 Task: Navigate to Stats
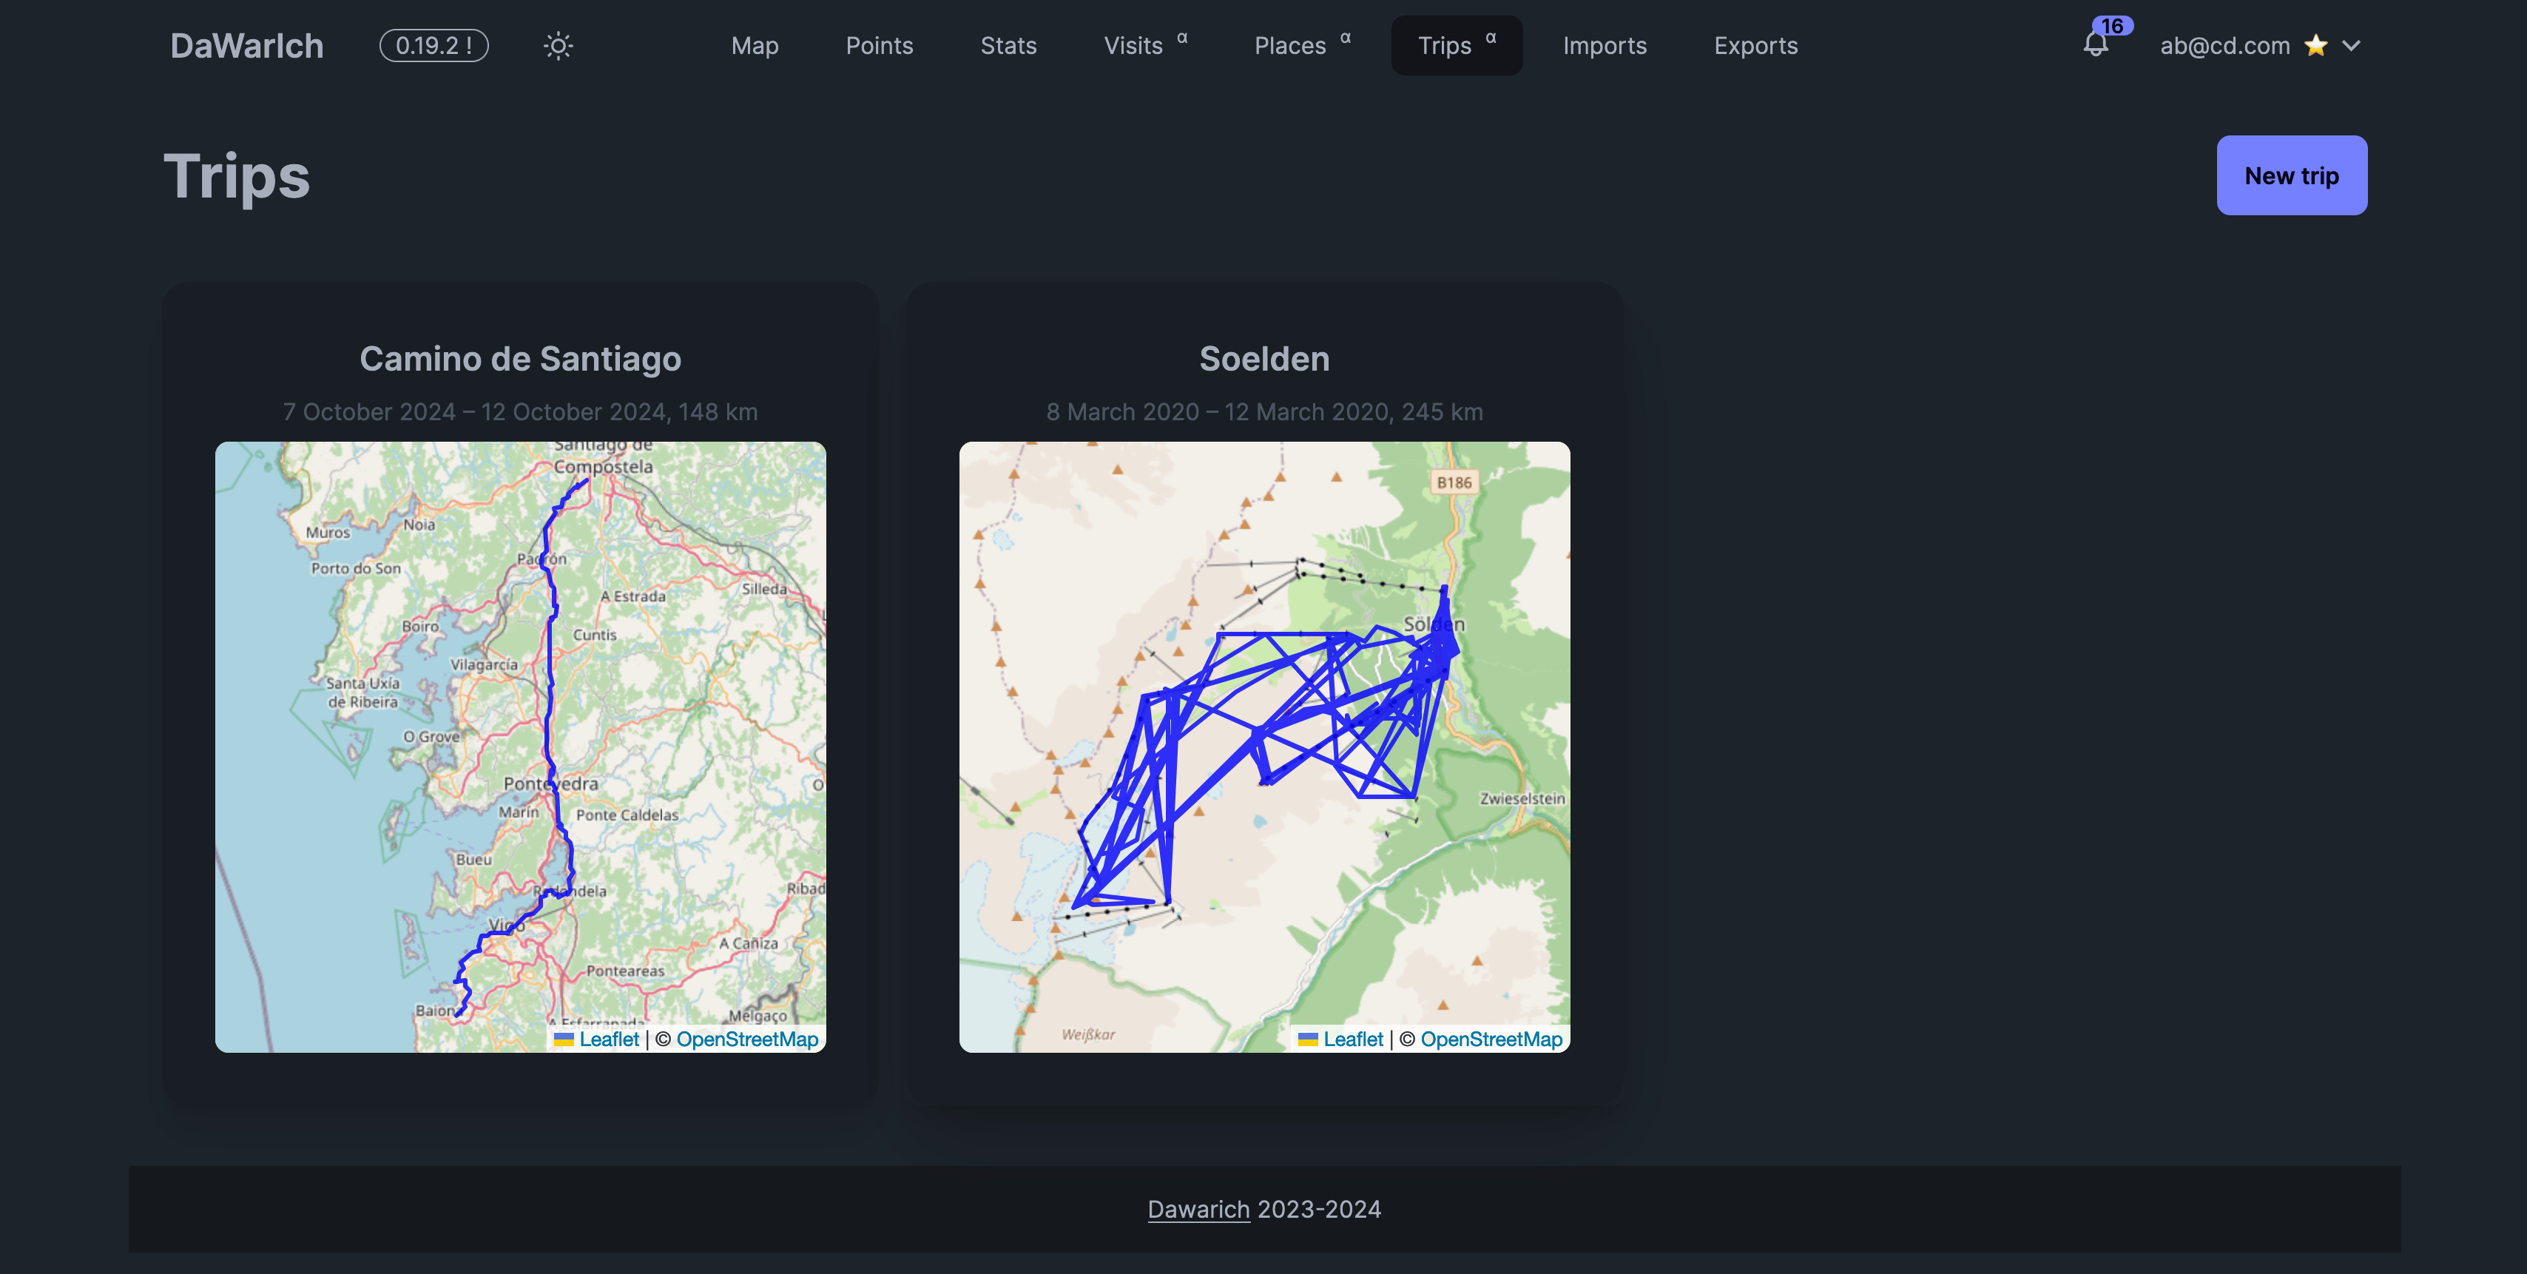[1008, 46]
